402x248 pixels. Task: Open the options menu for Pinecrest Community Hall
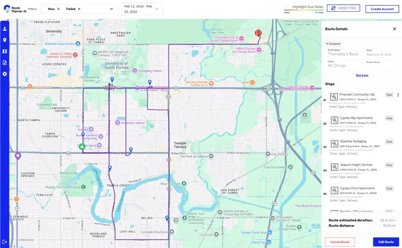coord(398,95)
